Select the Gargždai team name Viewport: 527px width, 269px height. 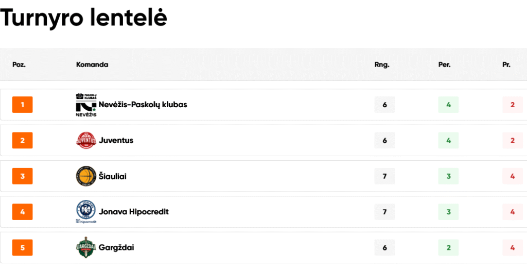click(x=116, y=247)
